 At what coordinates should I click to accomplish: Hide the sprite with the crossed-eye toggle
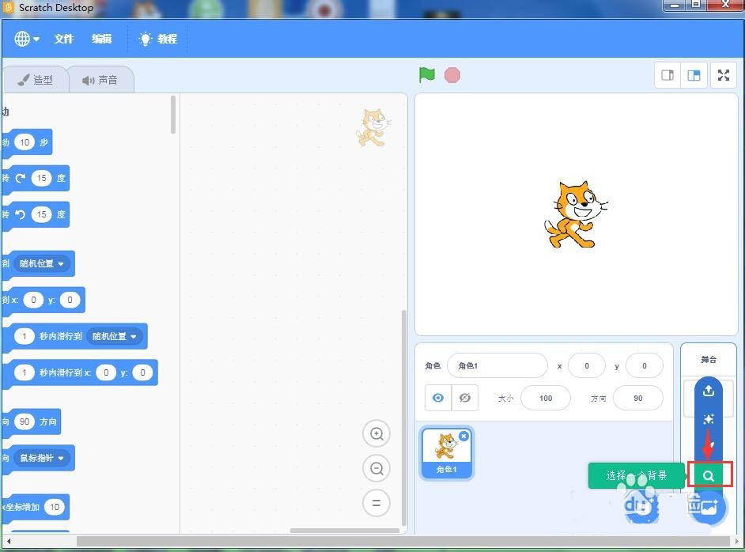point(465,398)
